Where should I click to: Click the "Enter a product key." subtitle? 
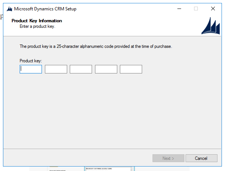[37, 26]
